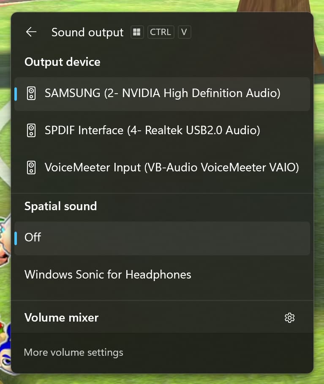Click the Sound output title text
The image size is (324, 384).
(x=87, y=32)
